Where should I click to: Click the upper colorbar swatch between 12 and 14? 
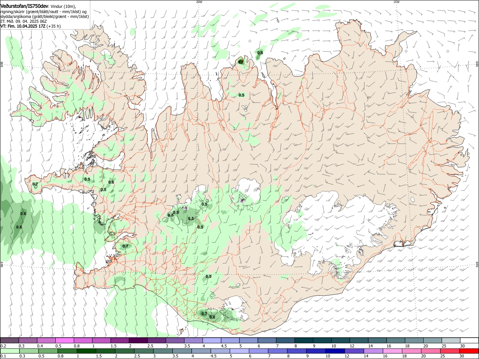pyautogui.click(x=359, y=341)
